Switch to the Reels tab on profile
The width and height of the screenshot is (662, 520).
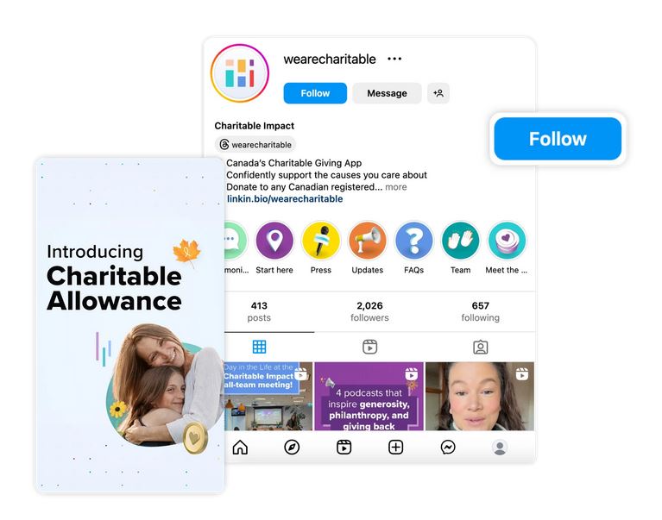(x=370, y=347)
